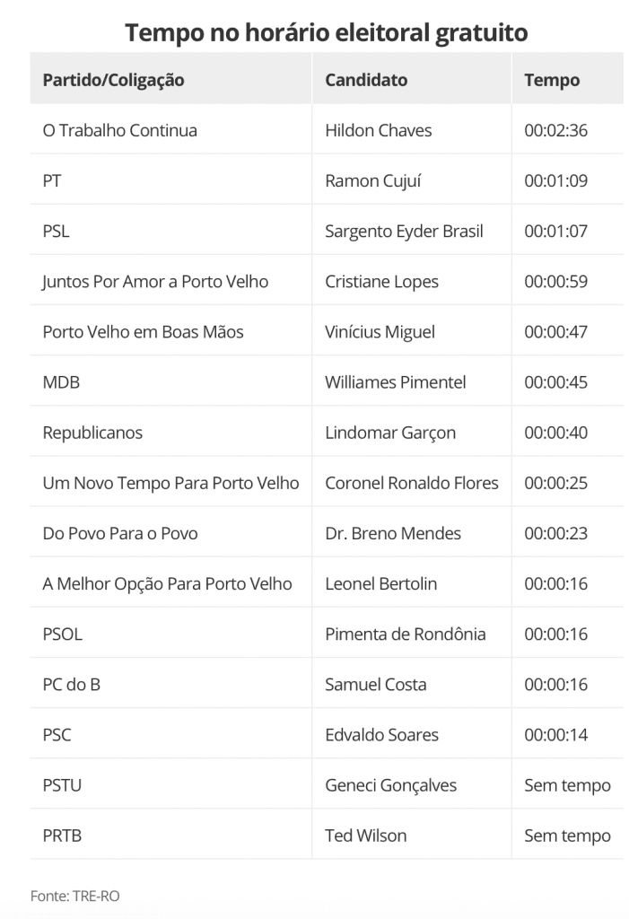Select Juntos Por Amor a Porto Velho
The width and height of the screenshot is (629, 919).
(x=155, y=281)
